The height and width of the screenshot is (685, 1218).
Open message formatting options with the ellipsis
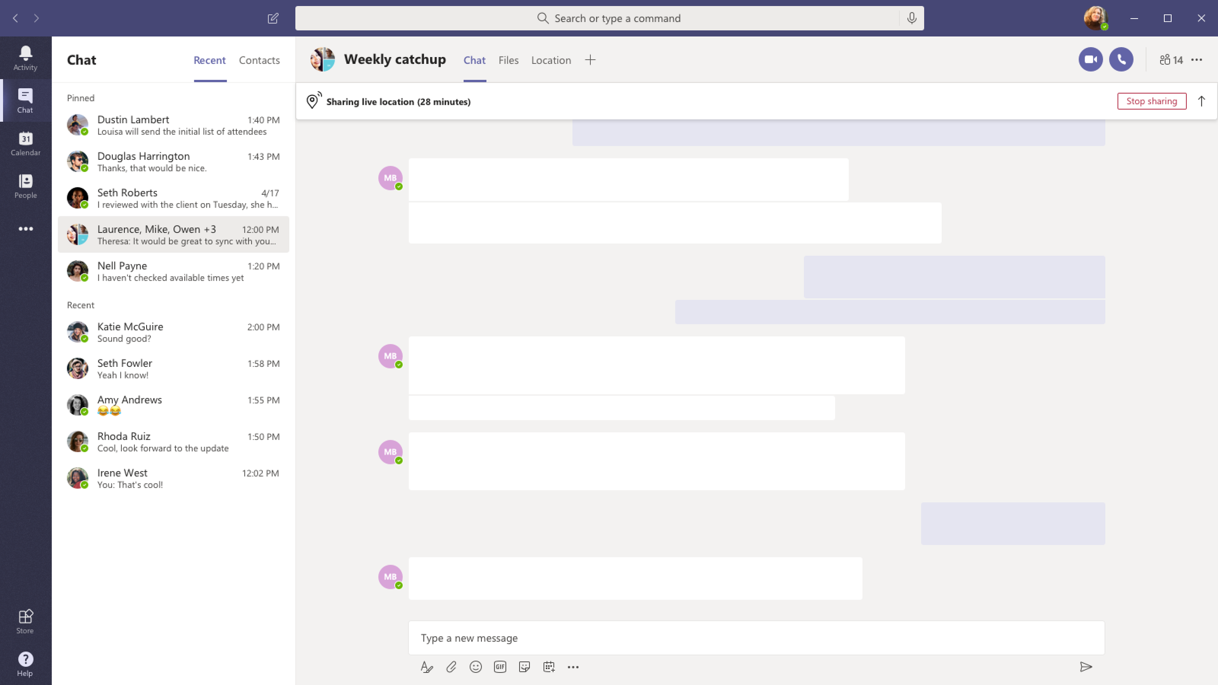(x=573, y=666)
